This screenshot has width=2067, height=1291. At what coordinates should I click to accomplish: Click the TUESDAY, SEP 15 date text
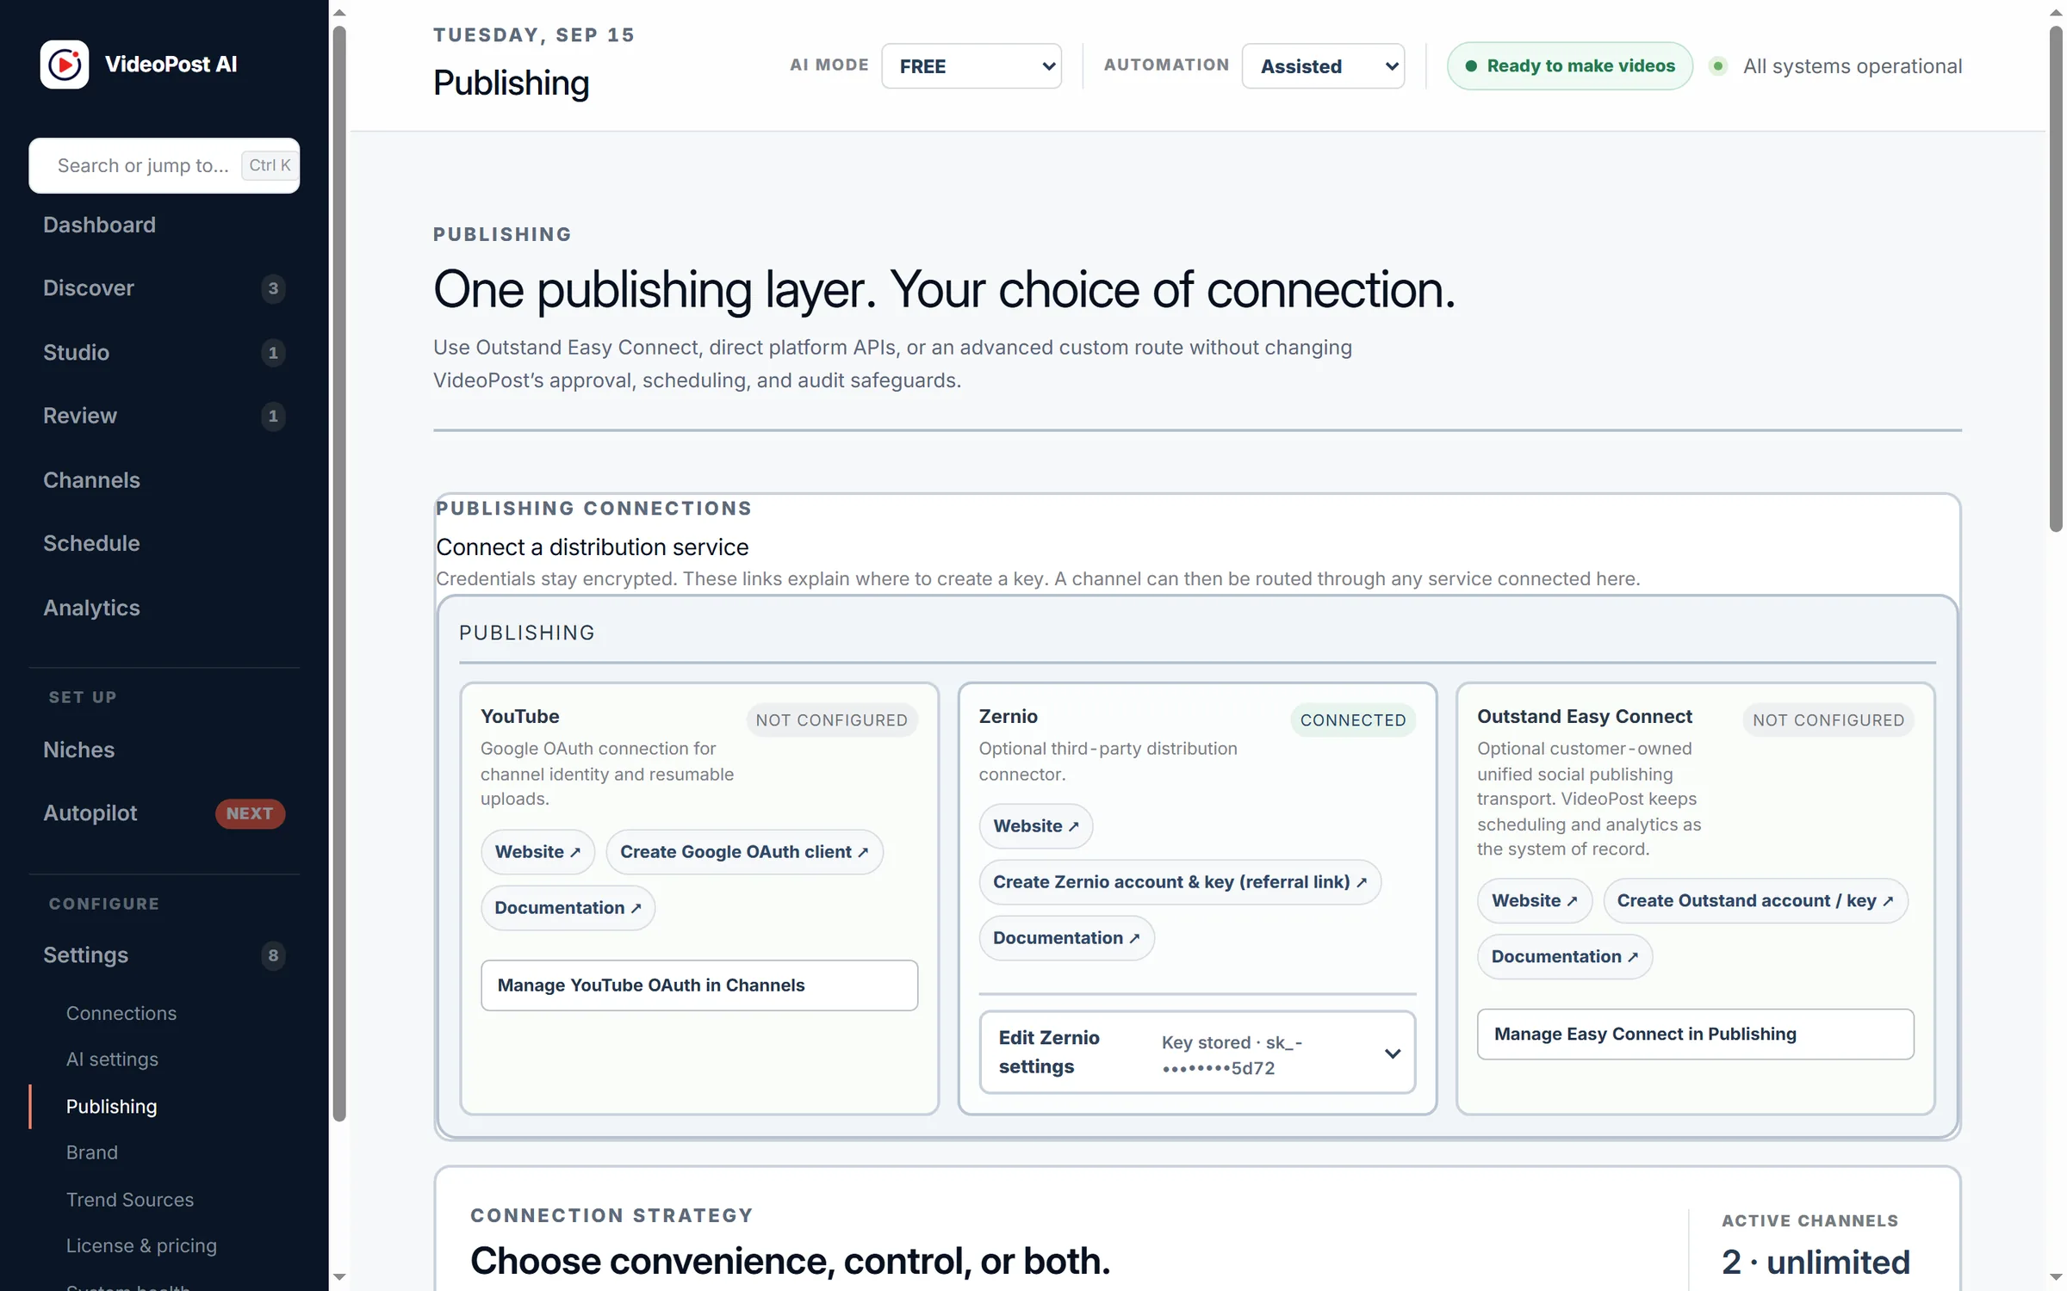point(534,35)
